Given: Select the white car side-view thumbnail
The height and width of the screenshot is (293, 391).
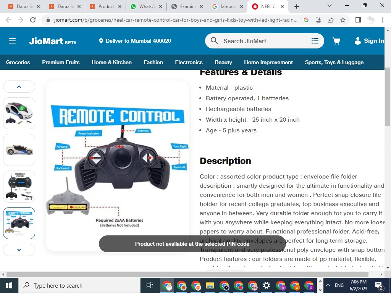Looking at the screenshot, I should (19, 150).
